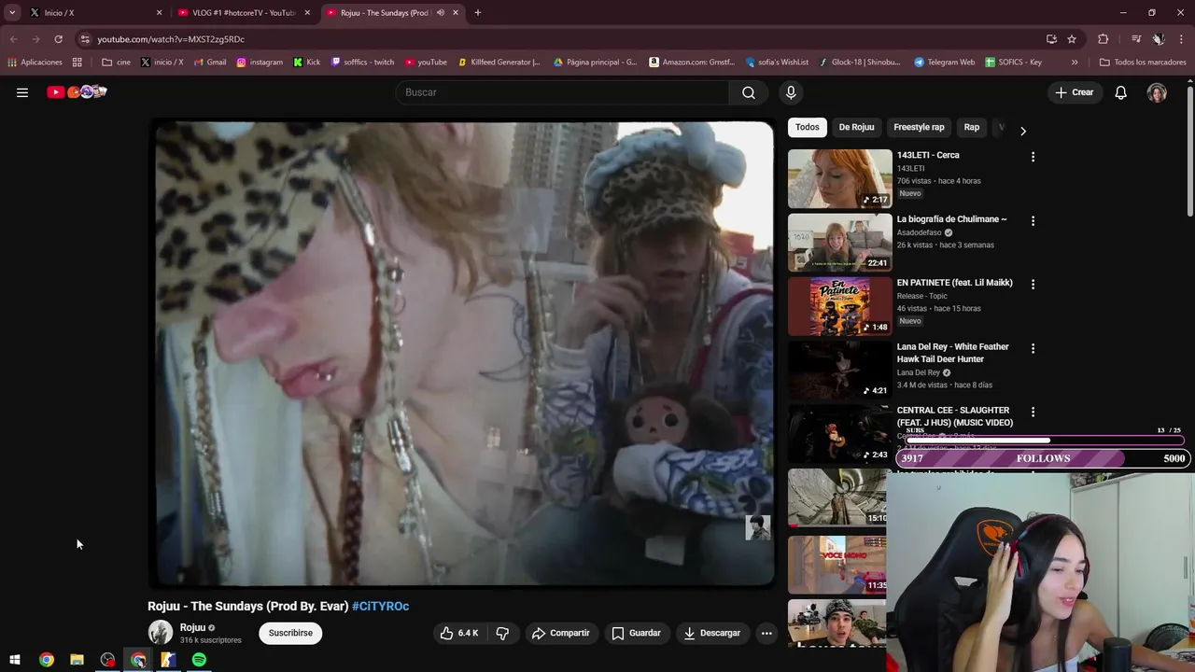This screenshot has width=1195, height=672.
Task: Click the Descargar button
Action: point(712,633)
